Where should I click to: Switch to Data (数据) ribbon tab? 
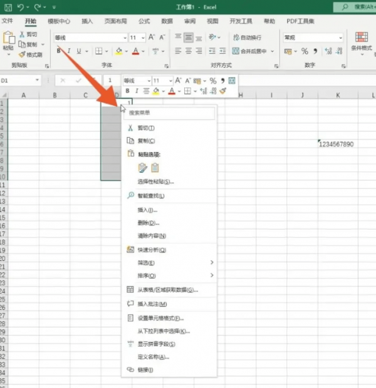coord(167,21)
